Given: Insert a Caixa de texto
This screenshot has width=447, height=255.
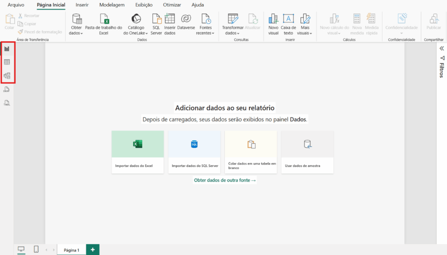Looking at the screenshot, I should coord(288,24).
